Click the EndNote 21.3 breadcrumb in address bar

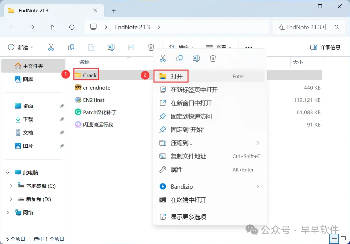pos(132,27)
